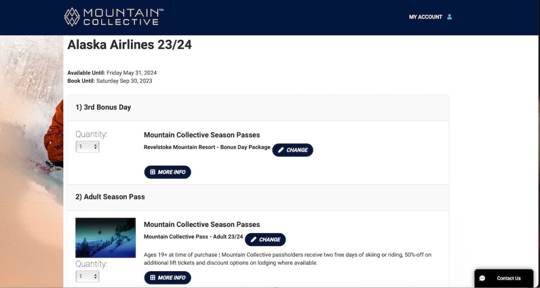The image size is (540, 288).
Task: Click the Mountain Collective Pass - Adult 23/24 name
Action: [193, 237]
